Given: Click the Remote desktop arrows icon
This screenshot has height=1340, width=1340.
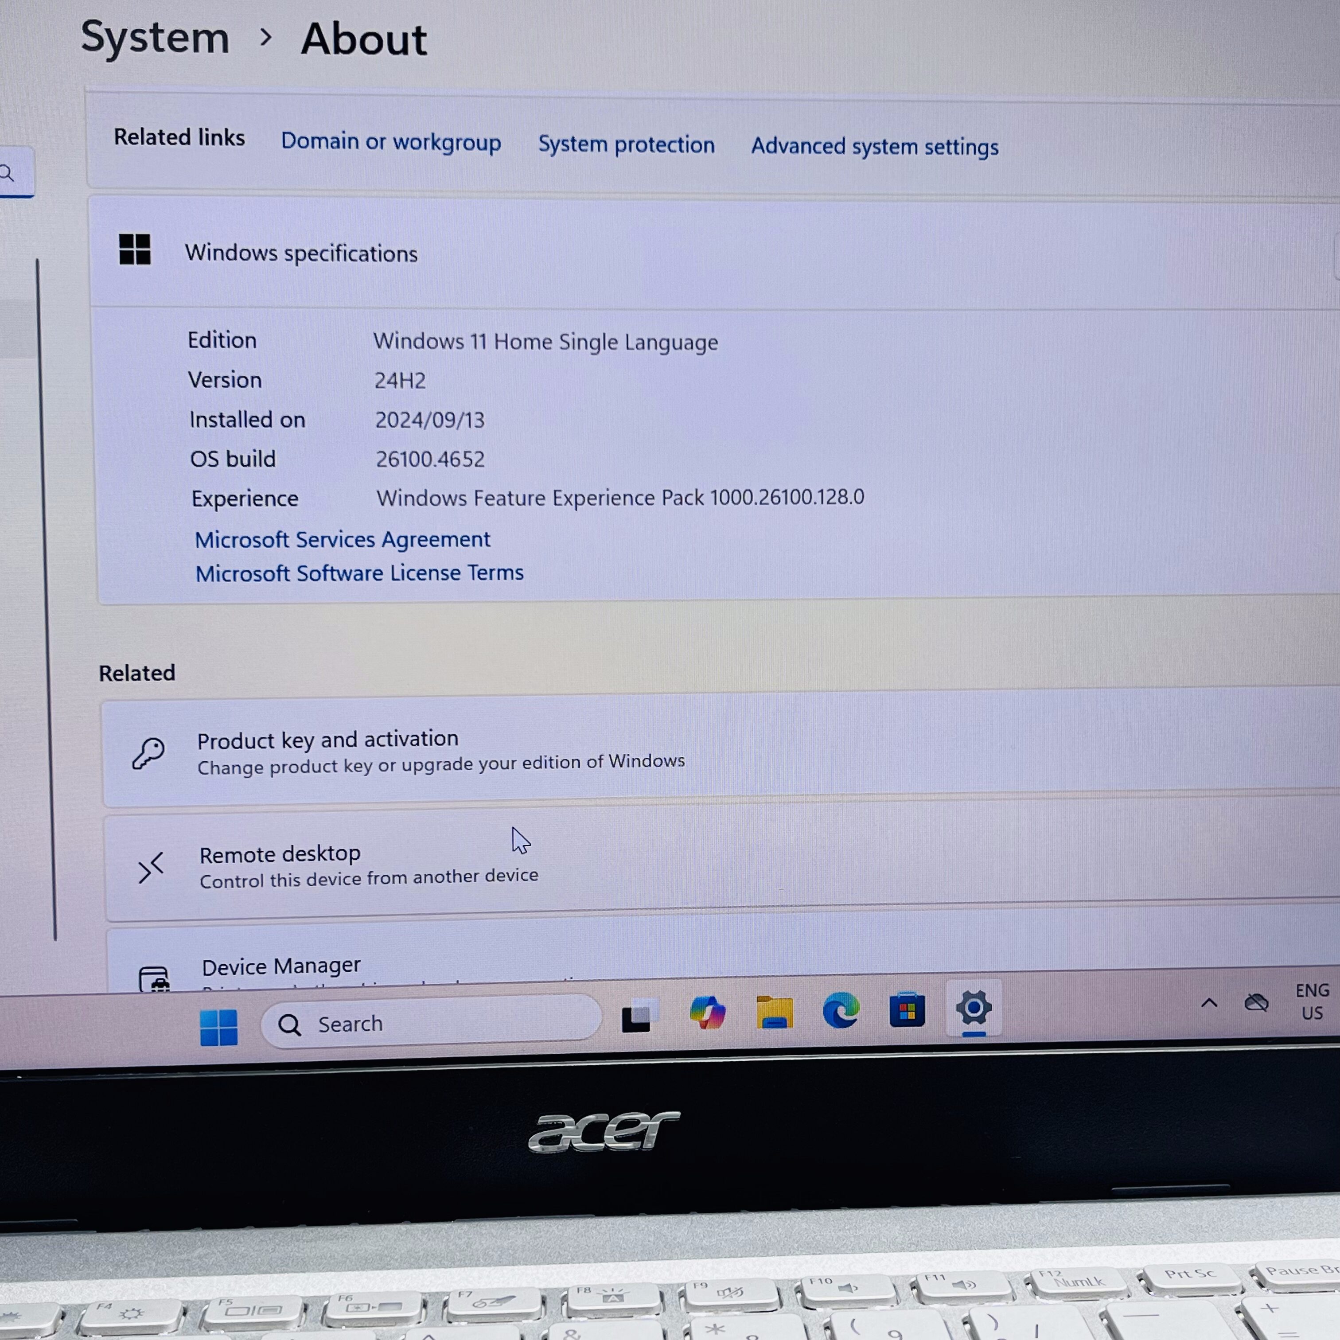Looking at the screenshot, I should coord(151,868).
